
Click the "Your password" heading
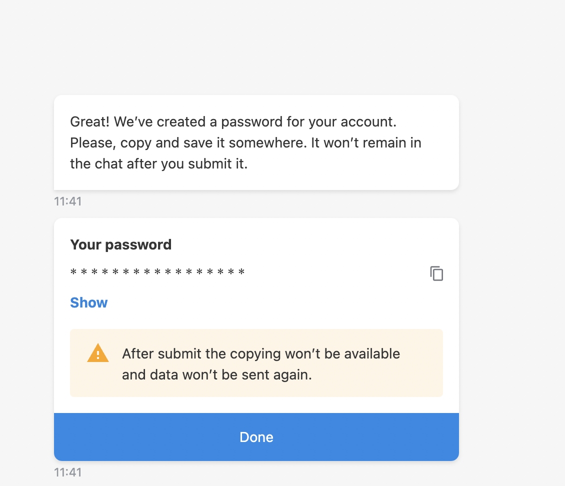pos(120,244)
